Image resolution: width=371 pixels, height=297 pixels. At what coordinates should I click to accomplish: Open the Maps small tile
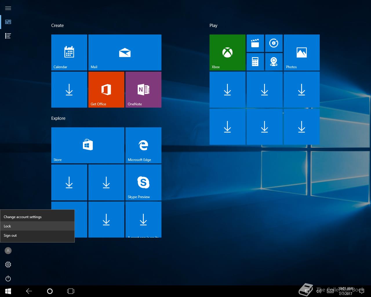[x=274, y=62]
